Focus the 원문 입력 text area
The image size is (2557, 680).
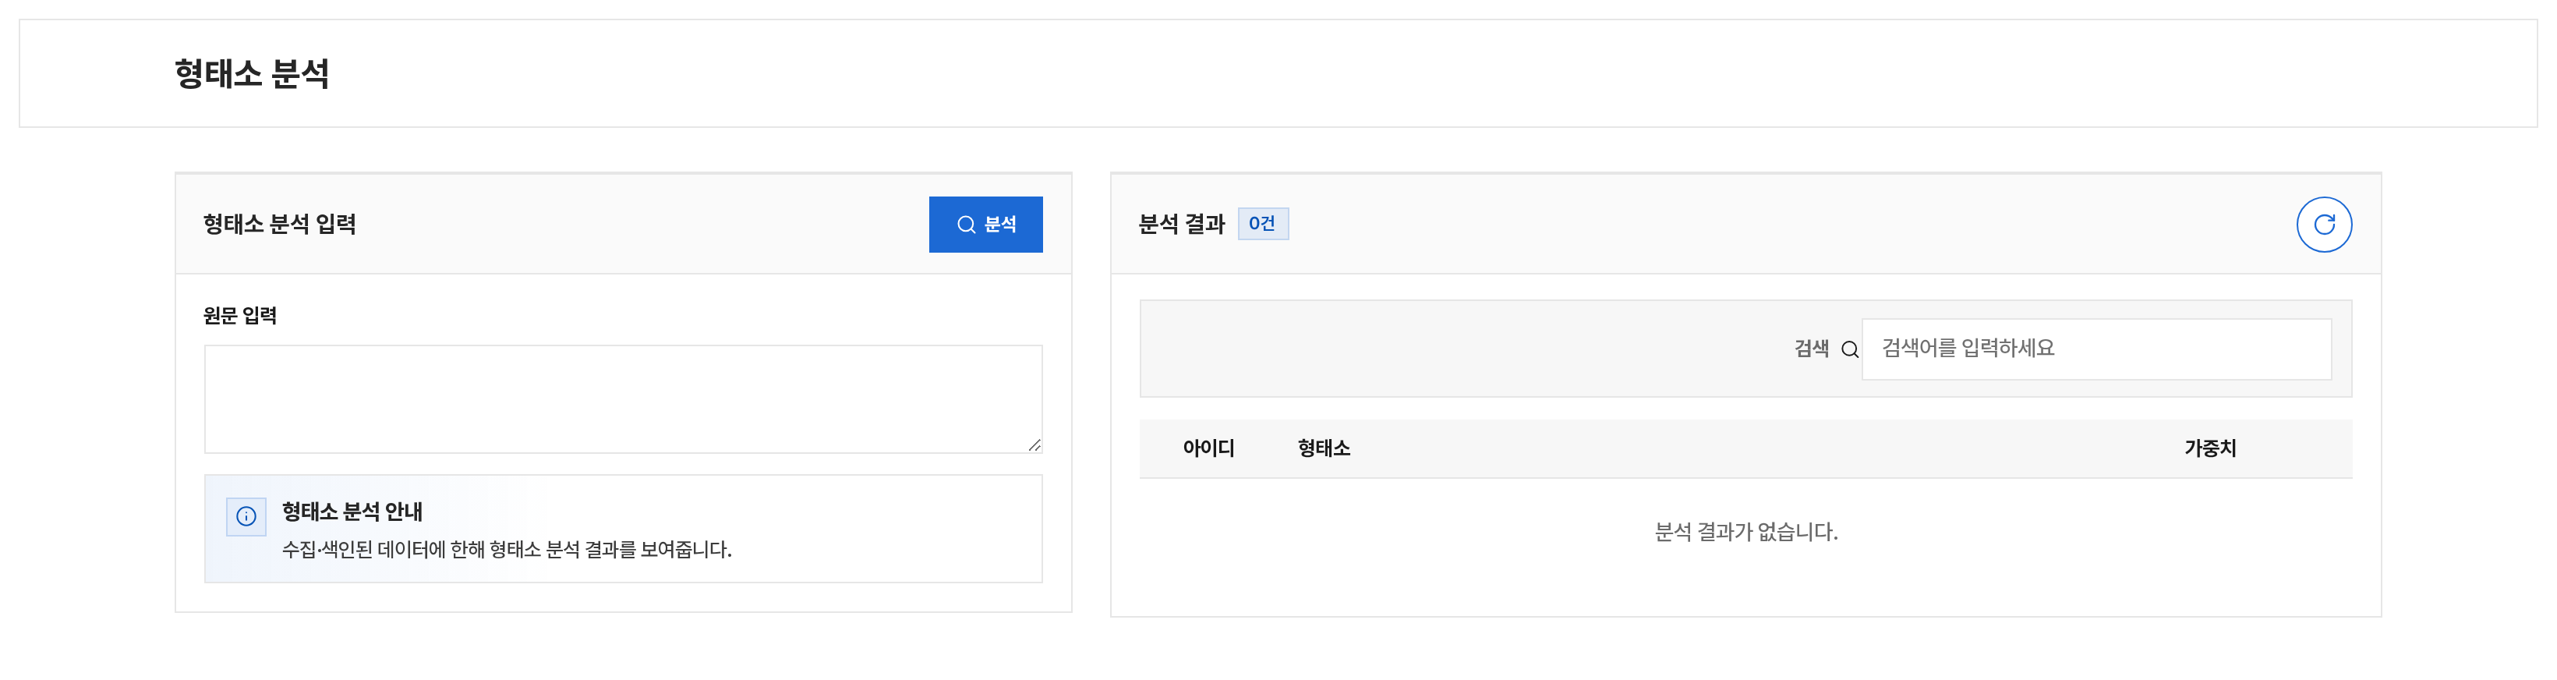(622, 399)
